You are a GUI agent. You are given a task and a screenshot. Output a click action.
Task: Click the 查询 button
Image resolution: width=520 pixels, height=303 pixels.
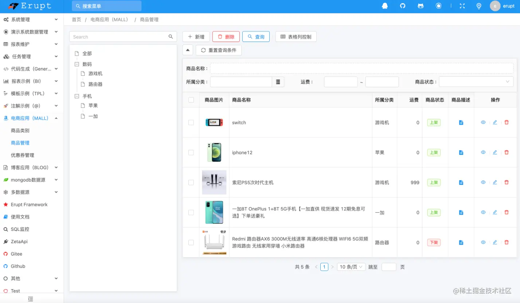click(256, 36)
